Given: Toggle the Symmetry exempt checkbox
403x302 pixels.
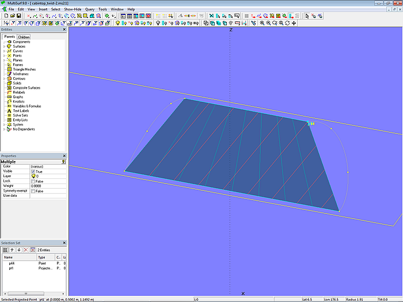Looking at the screenshot, I should (x=33, y=191).
